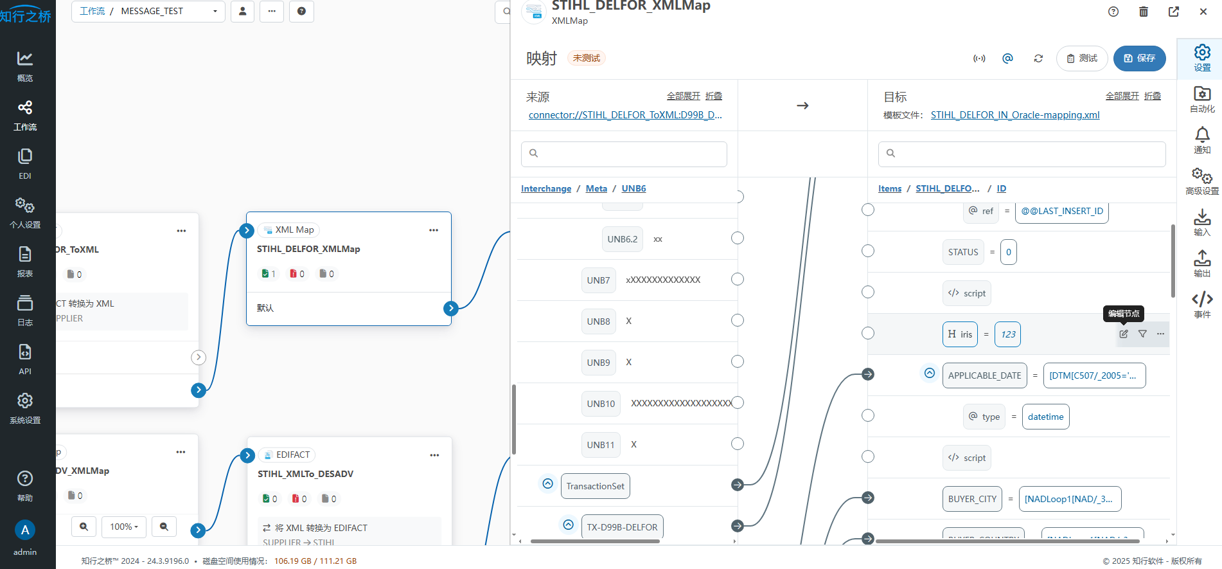The height and width of the screenshot is (569, 1222).
Task: Click the question mark help button in toolbar
Action: click(301, 11)
